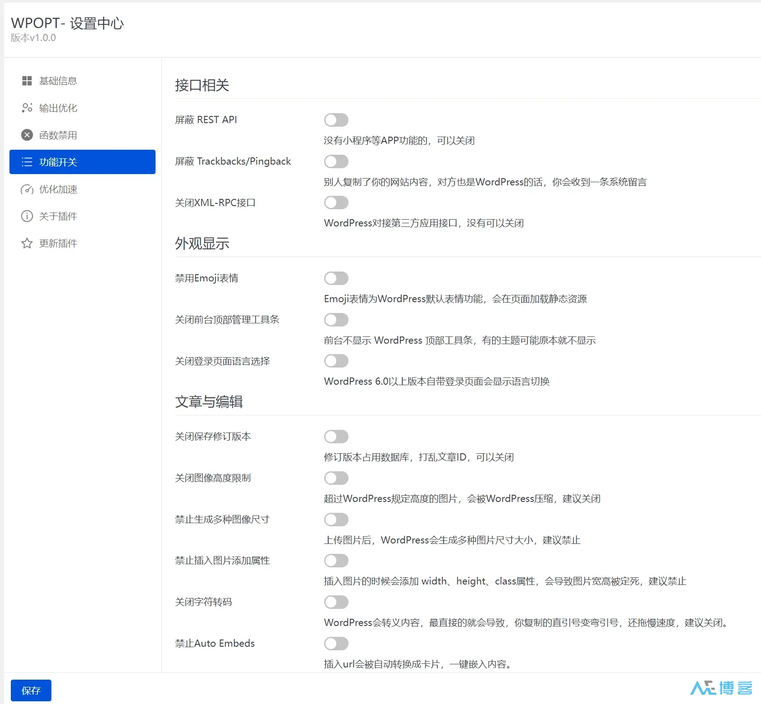The height and width of the screenshot is (704, 761).
Task: Toggle 关闭保存修订版本 switch
Action: (336, 436)
